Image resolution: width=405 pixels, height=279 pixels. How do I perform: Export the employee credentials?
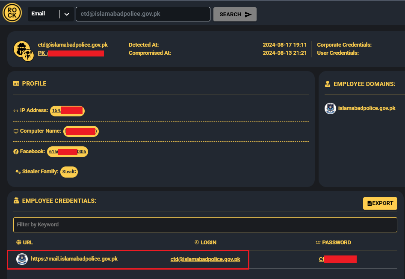coord(380,203)
